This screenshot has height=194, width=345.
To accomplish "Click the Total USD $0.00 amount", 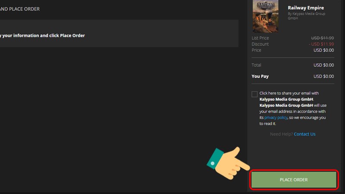I will point(324,65).
